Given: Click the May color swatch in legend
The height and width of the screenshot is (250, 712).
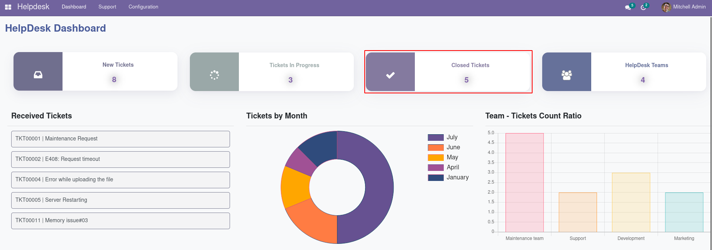Looking at the screenshot, I should (x=436, y=157).
